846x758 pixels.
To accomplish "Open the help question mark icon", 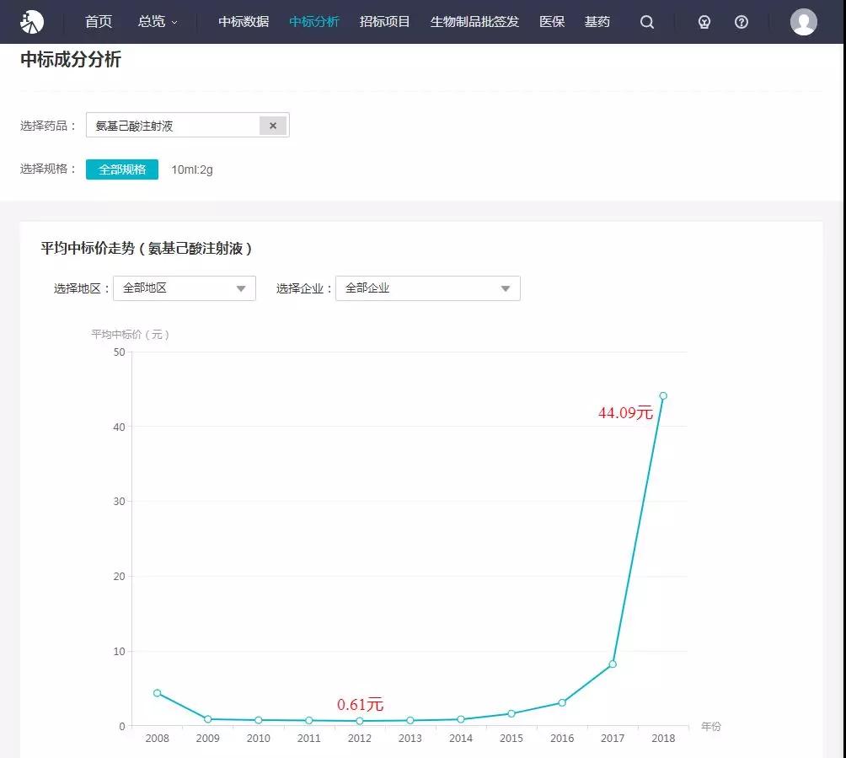I will coord(742,22).
